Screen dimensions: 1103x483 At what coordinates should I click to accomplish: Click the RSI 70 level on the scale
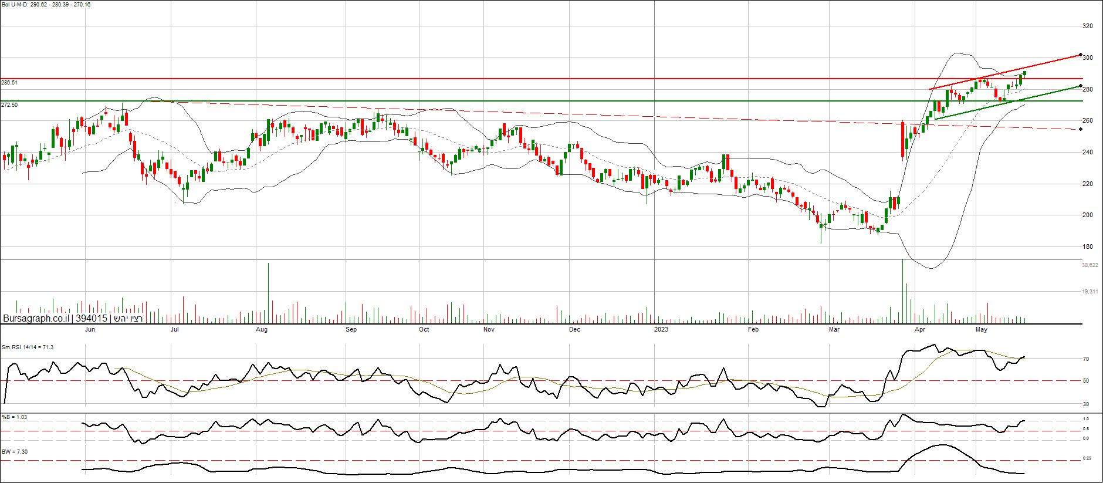coord(1086,359)
